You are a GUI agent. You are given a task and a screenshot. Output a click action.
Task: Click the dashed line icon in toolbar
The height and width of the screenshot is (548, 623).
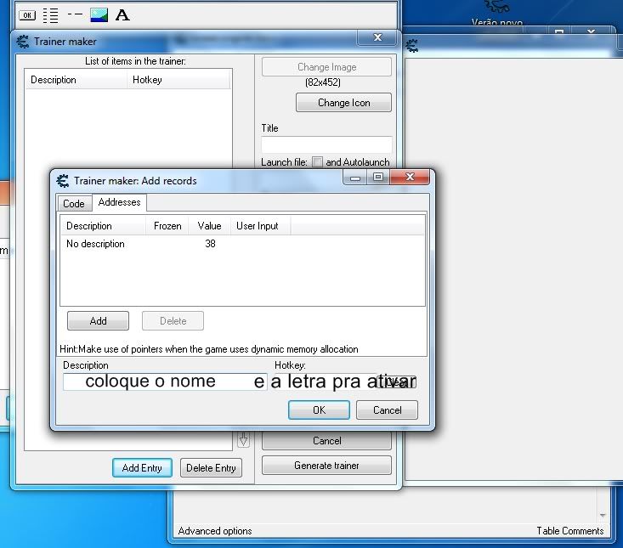(75, 14)
